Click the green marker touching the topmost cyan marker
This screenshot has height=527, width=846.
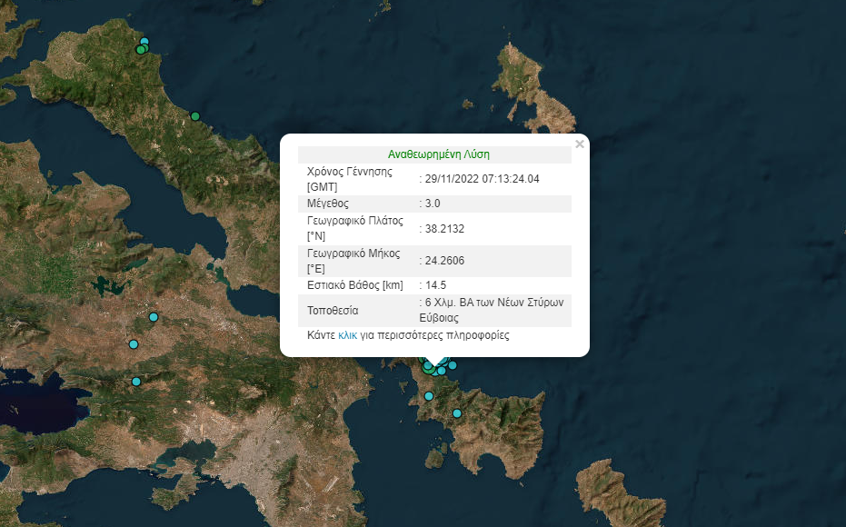(x=140, y=50)
